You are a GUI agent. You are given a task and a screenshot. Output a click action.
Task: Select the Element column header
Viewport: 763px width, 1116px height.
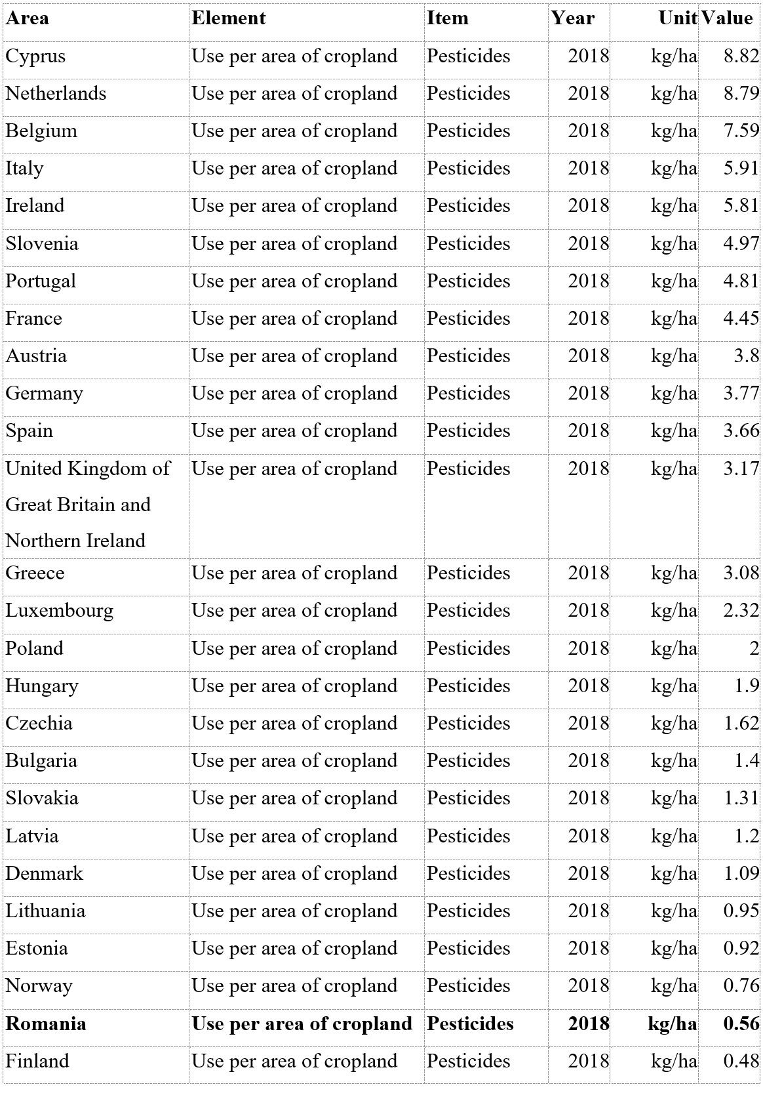point(229,18)
